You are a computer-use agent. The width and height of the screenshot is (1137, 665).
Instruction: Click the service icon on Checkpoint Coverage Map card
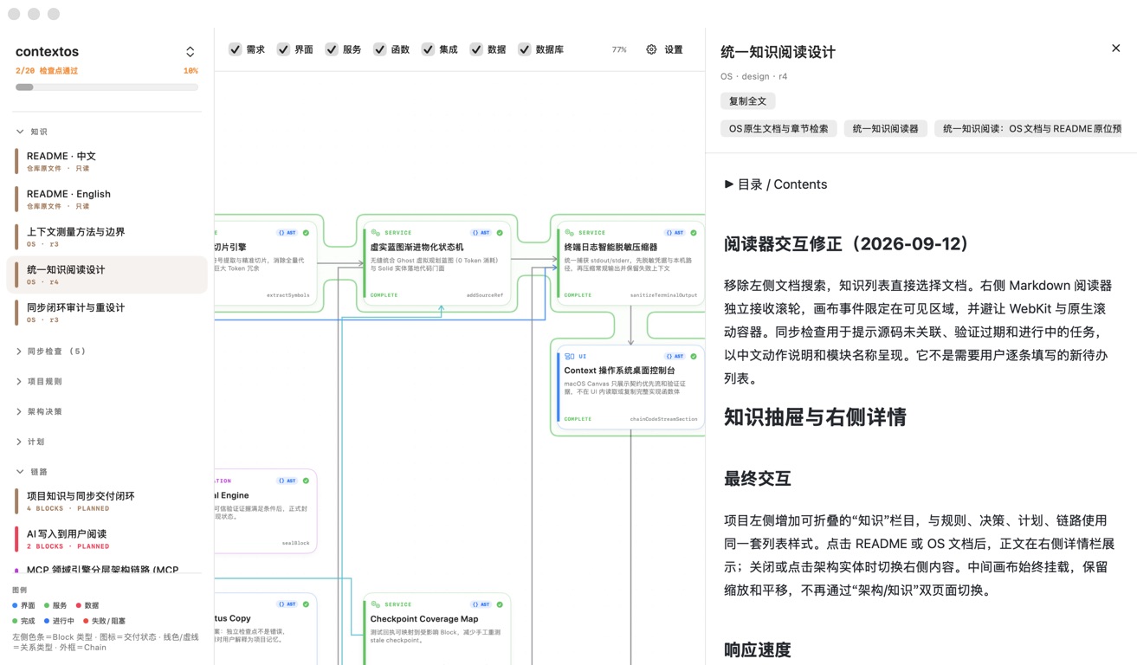click(376, 604)
